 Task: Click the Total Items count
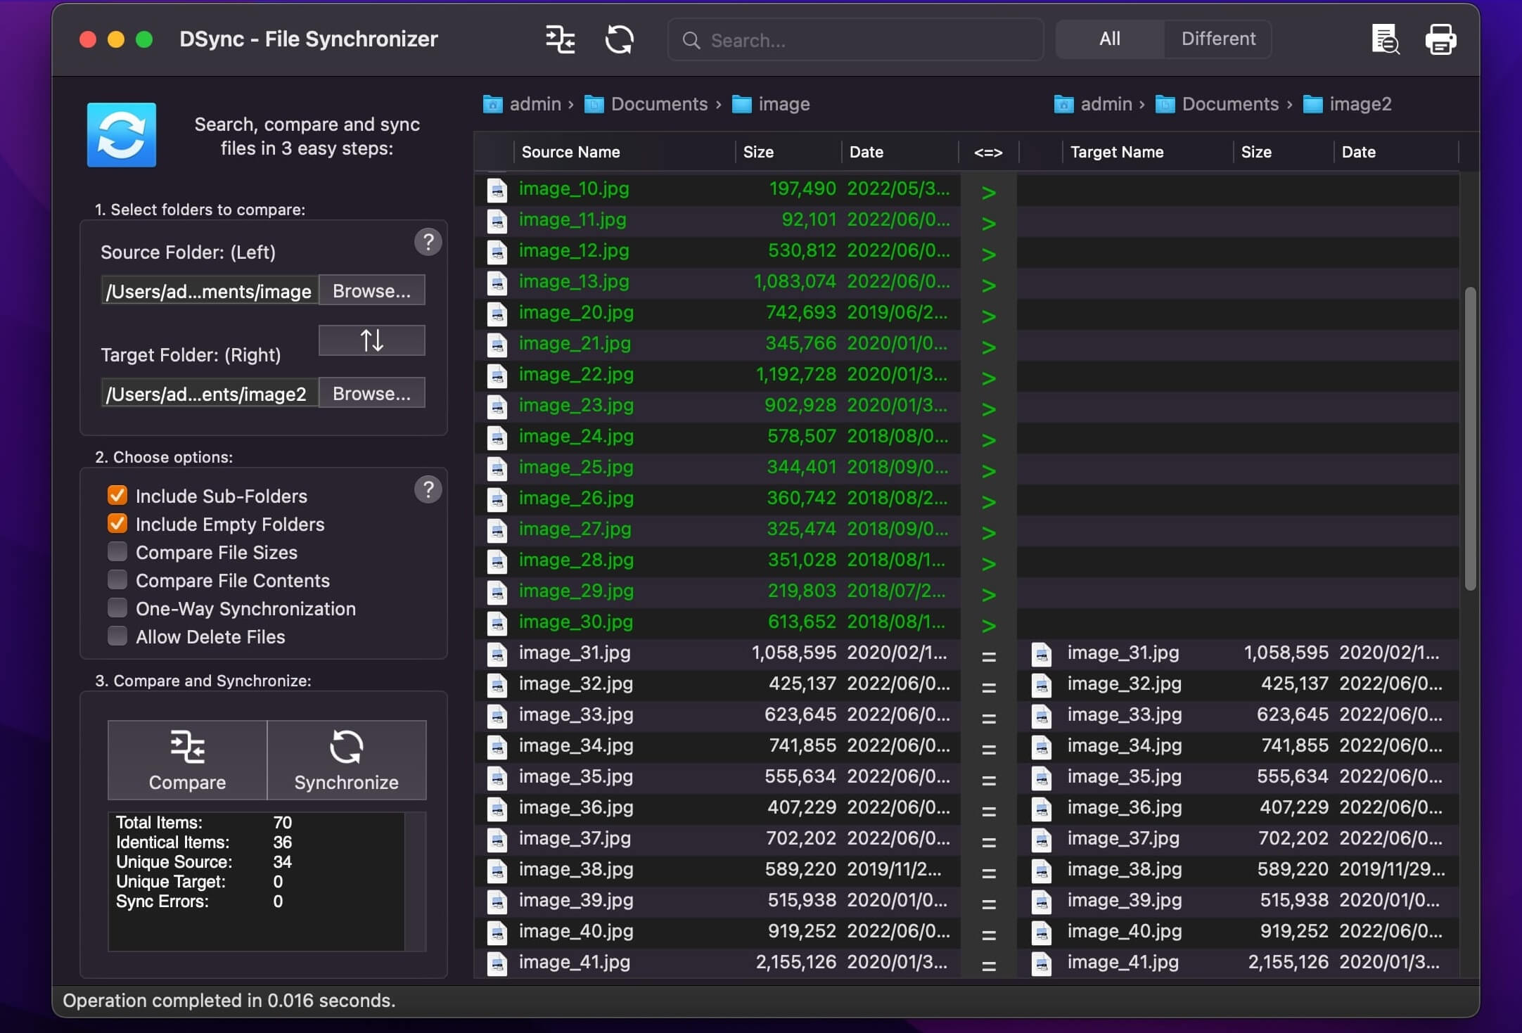point(282,823)
